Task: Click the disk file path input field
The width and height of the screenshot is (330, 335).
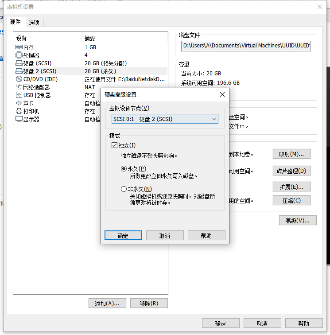Action: coord(246,46)
